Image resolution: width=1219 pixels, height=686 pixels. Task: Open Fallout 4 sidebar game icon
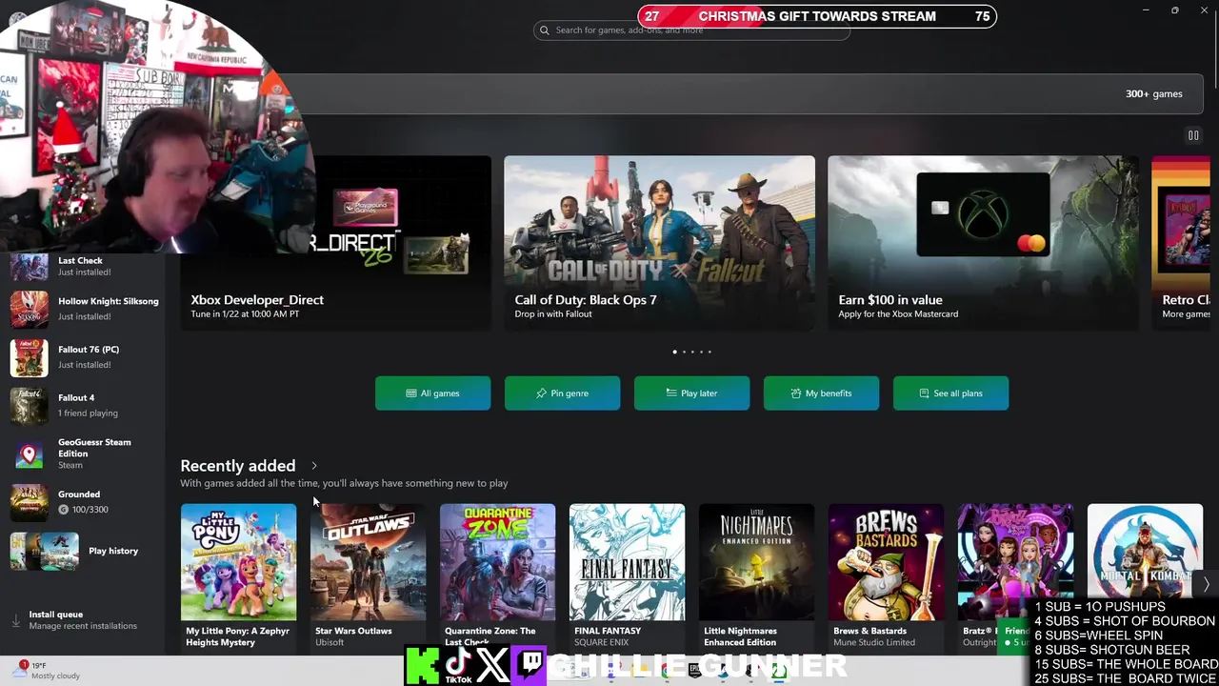point(29,405)
